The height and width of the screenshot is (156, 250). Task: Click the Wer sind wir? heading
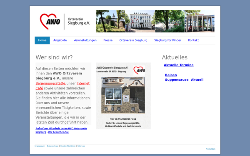pyautogui.click(x=54, y=57)
